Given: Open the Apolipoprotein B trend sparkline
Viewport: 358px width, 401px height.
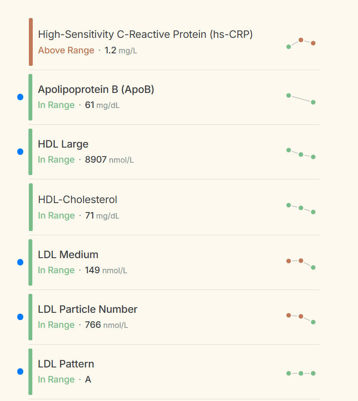Looking at the screenshot, I should (x=301, y=99).
